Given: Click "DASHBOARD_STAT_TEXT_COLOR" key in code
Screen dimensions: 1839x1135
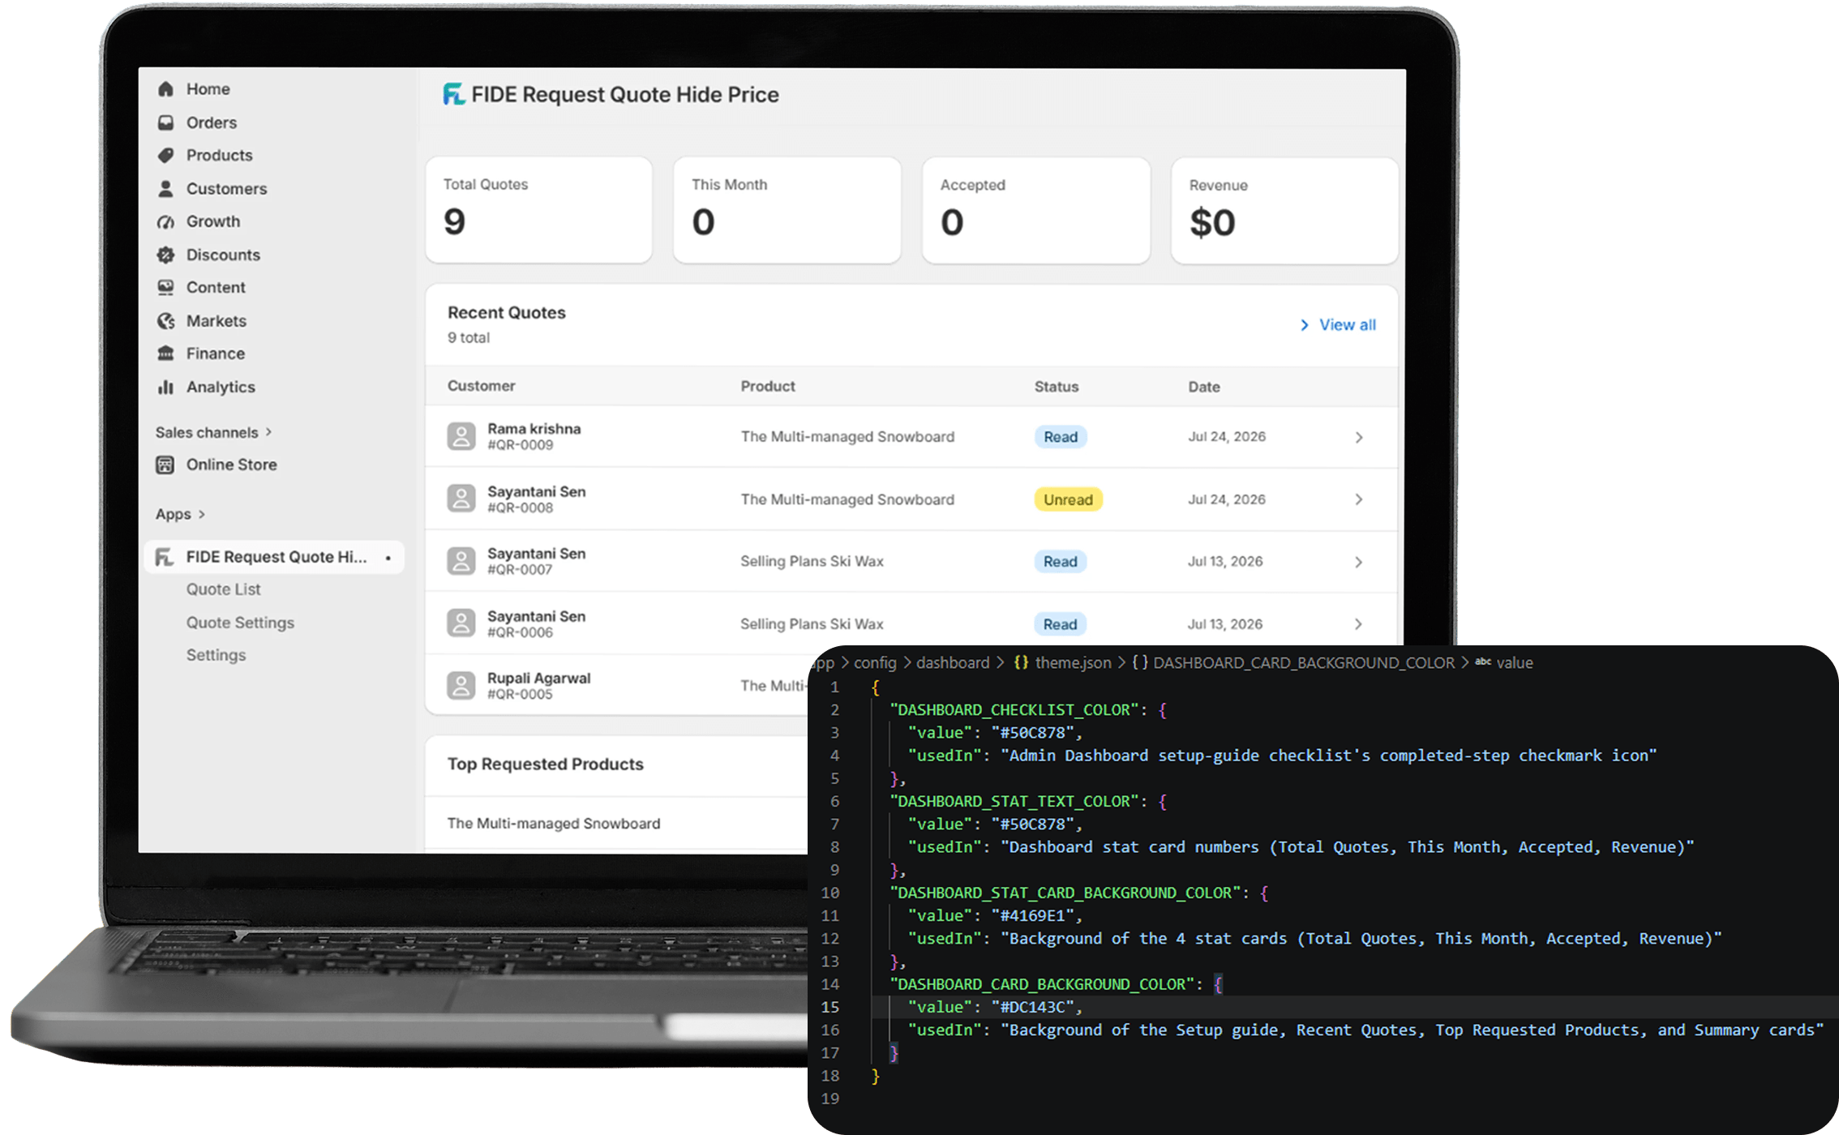Looking at the screenshot, I should pyautogui.click(x=1015, y=801).
